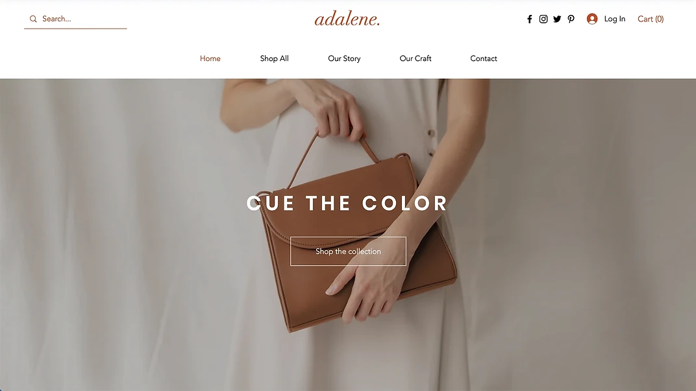Open the Instagram social icon
696x391 pixels.
point(543,19)
